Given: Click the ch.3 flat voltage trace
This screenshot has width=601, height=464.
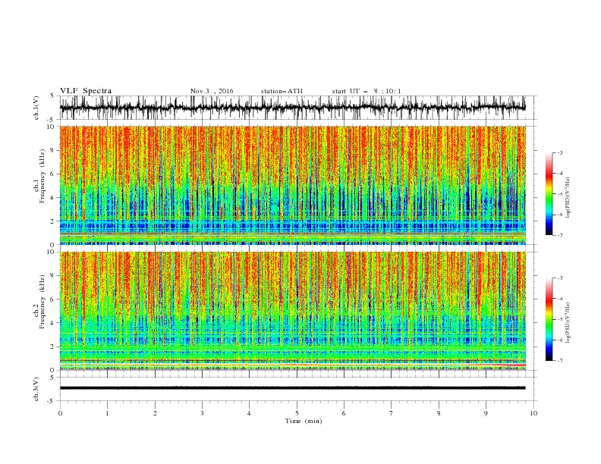Looking at the screenshot, I should 292,388.
